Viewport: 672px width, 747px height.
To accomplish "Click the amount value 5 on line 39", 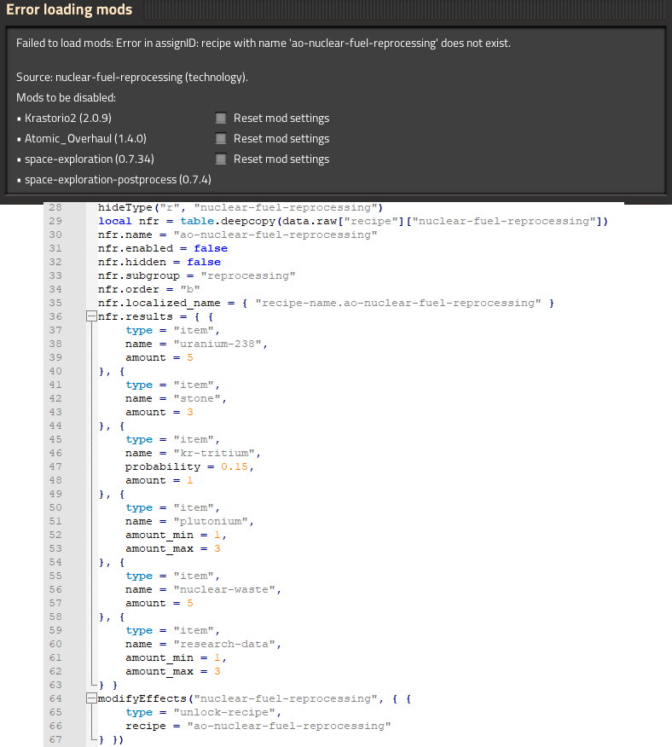I will coord(190,358).
